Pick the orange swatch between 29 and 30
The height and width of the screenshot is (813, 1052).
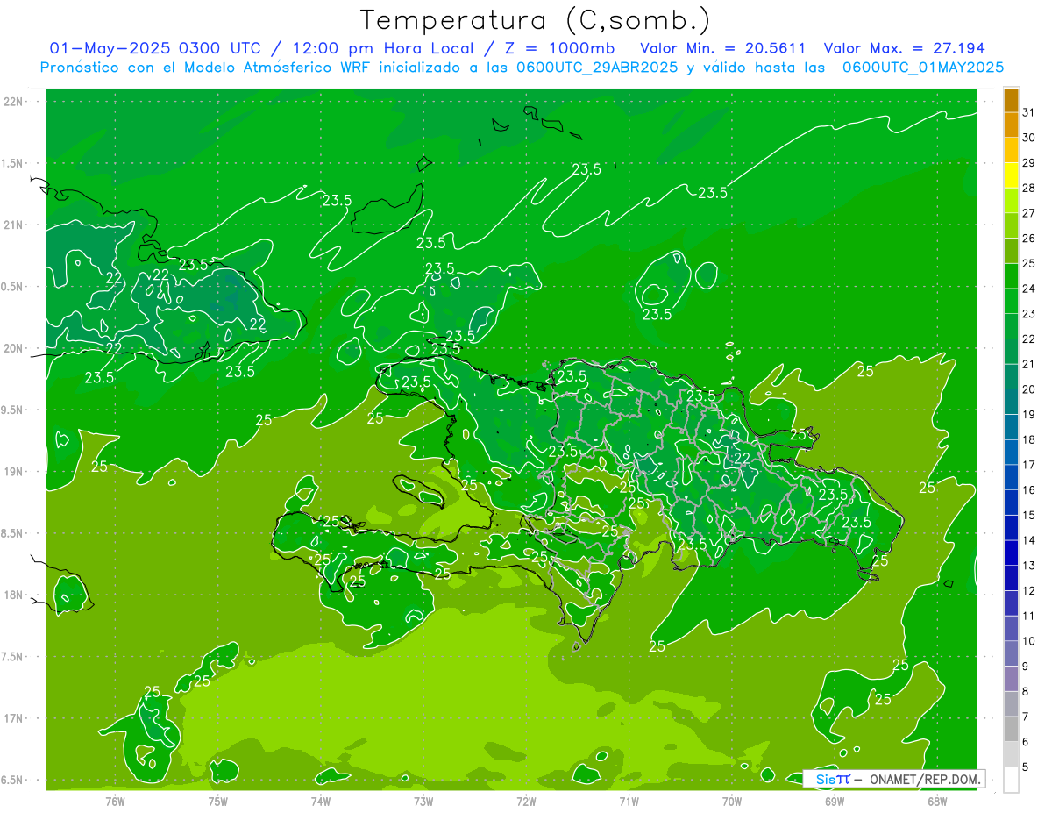pos(1012,150)
